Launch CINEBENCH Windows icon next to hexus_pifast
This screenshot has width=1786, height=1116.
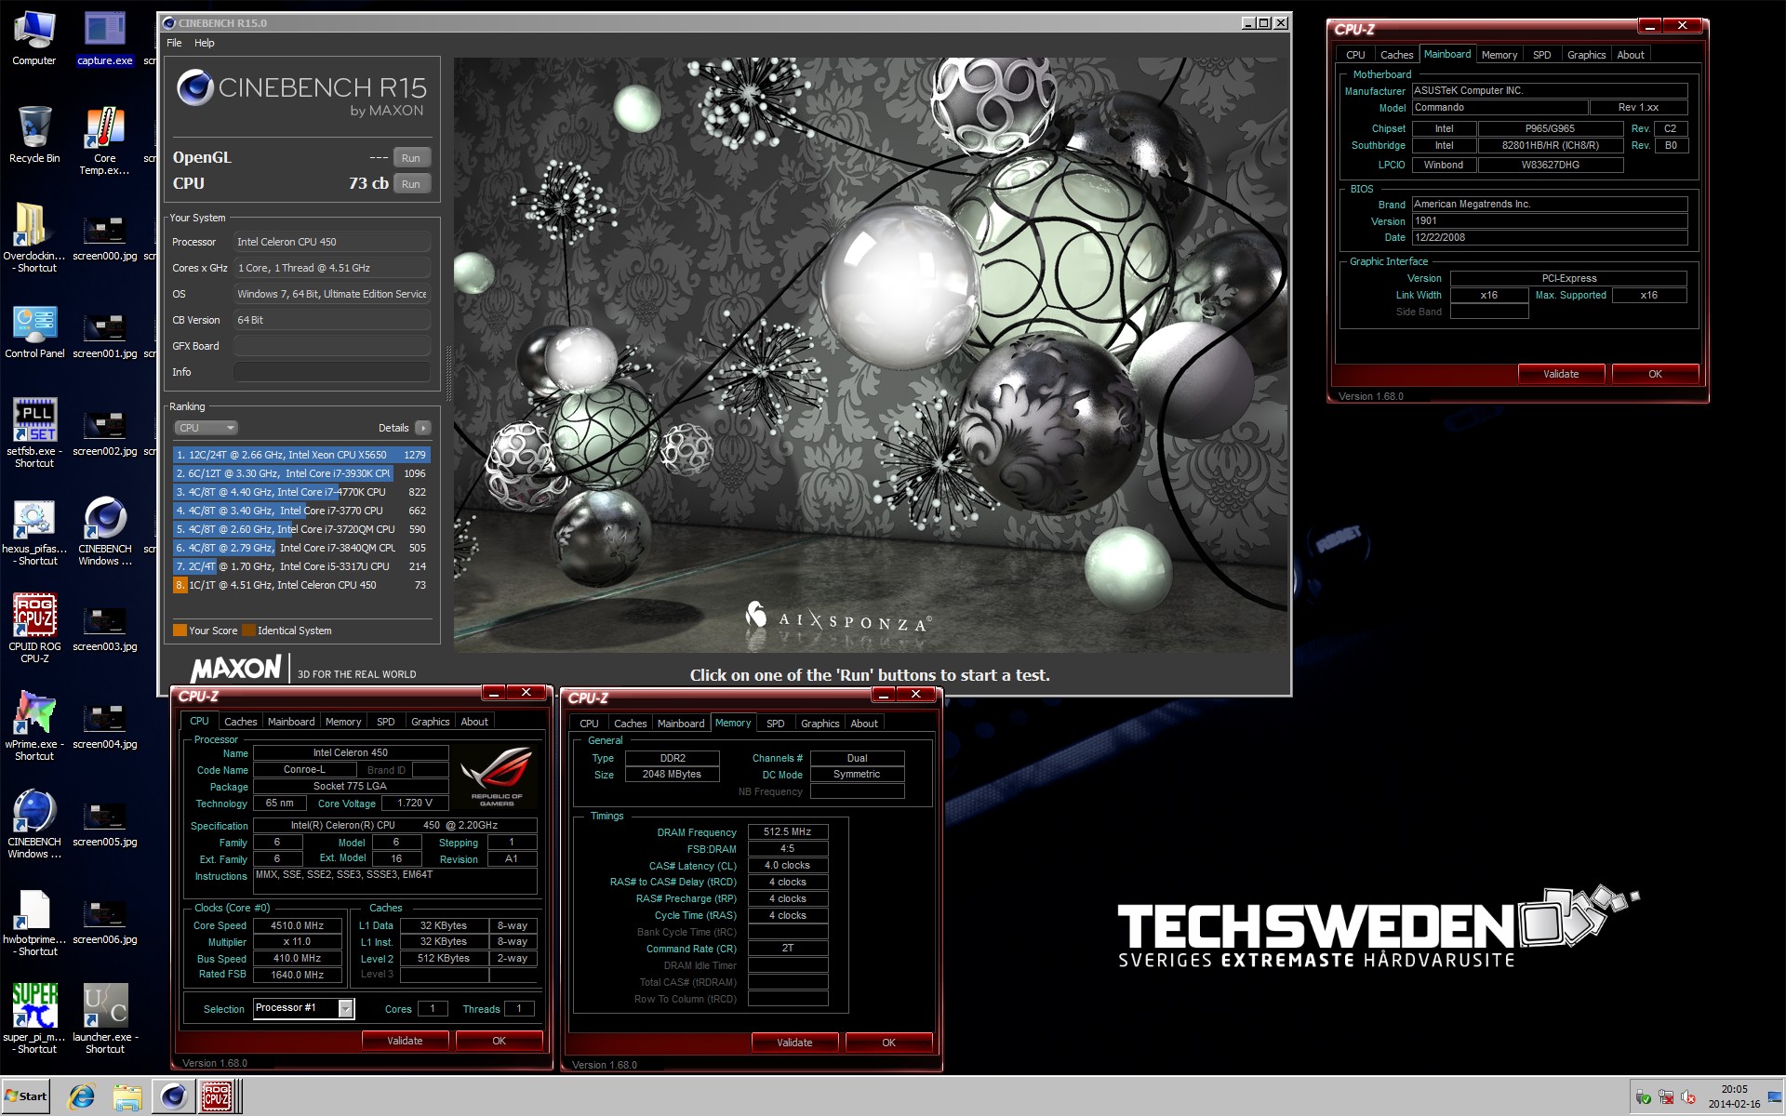(x=105, y=531)
